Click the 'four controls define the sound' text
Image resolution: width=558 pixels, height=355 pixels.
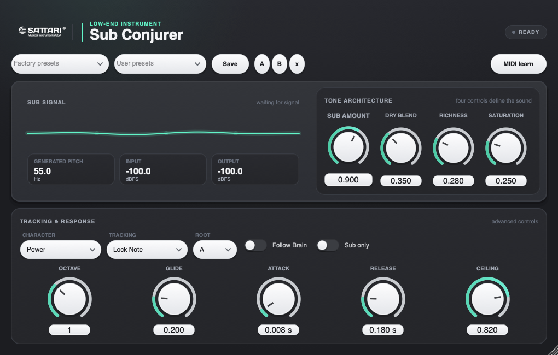(493, 101)
